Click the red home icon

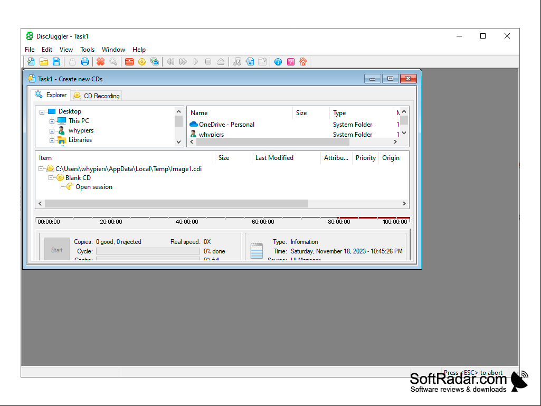tap(303, 62)
